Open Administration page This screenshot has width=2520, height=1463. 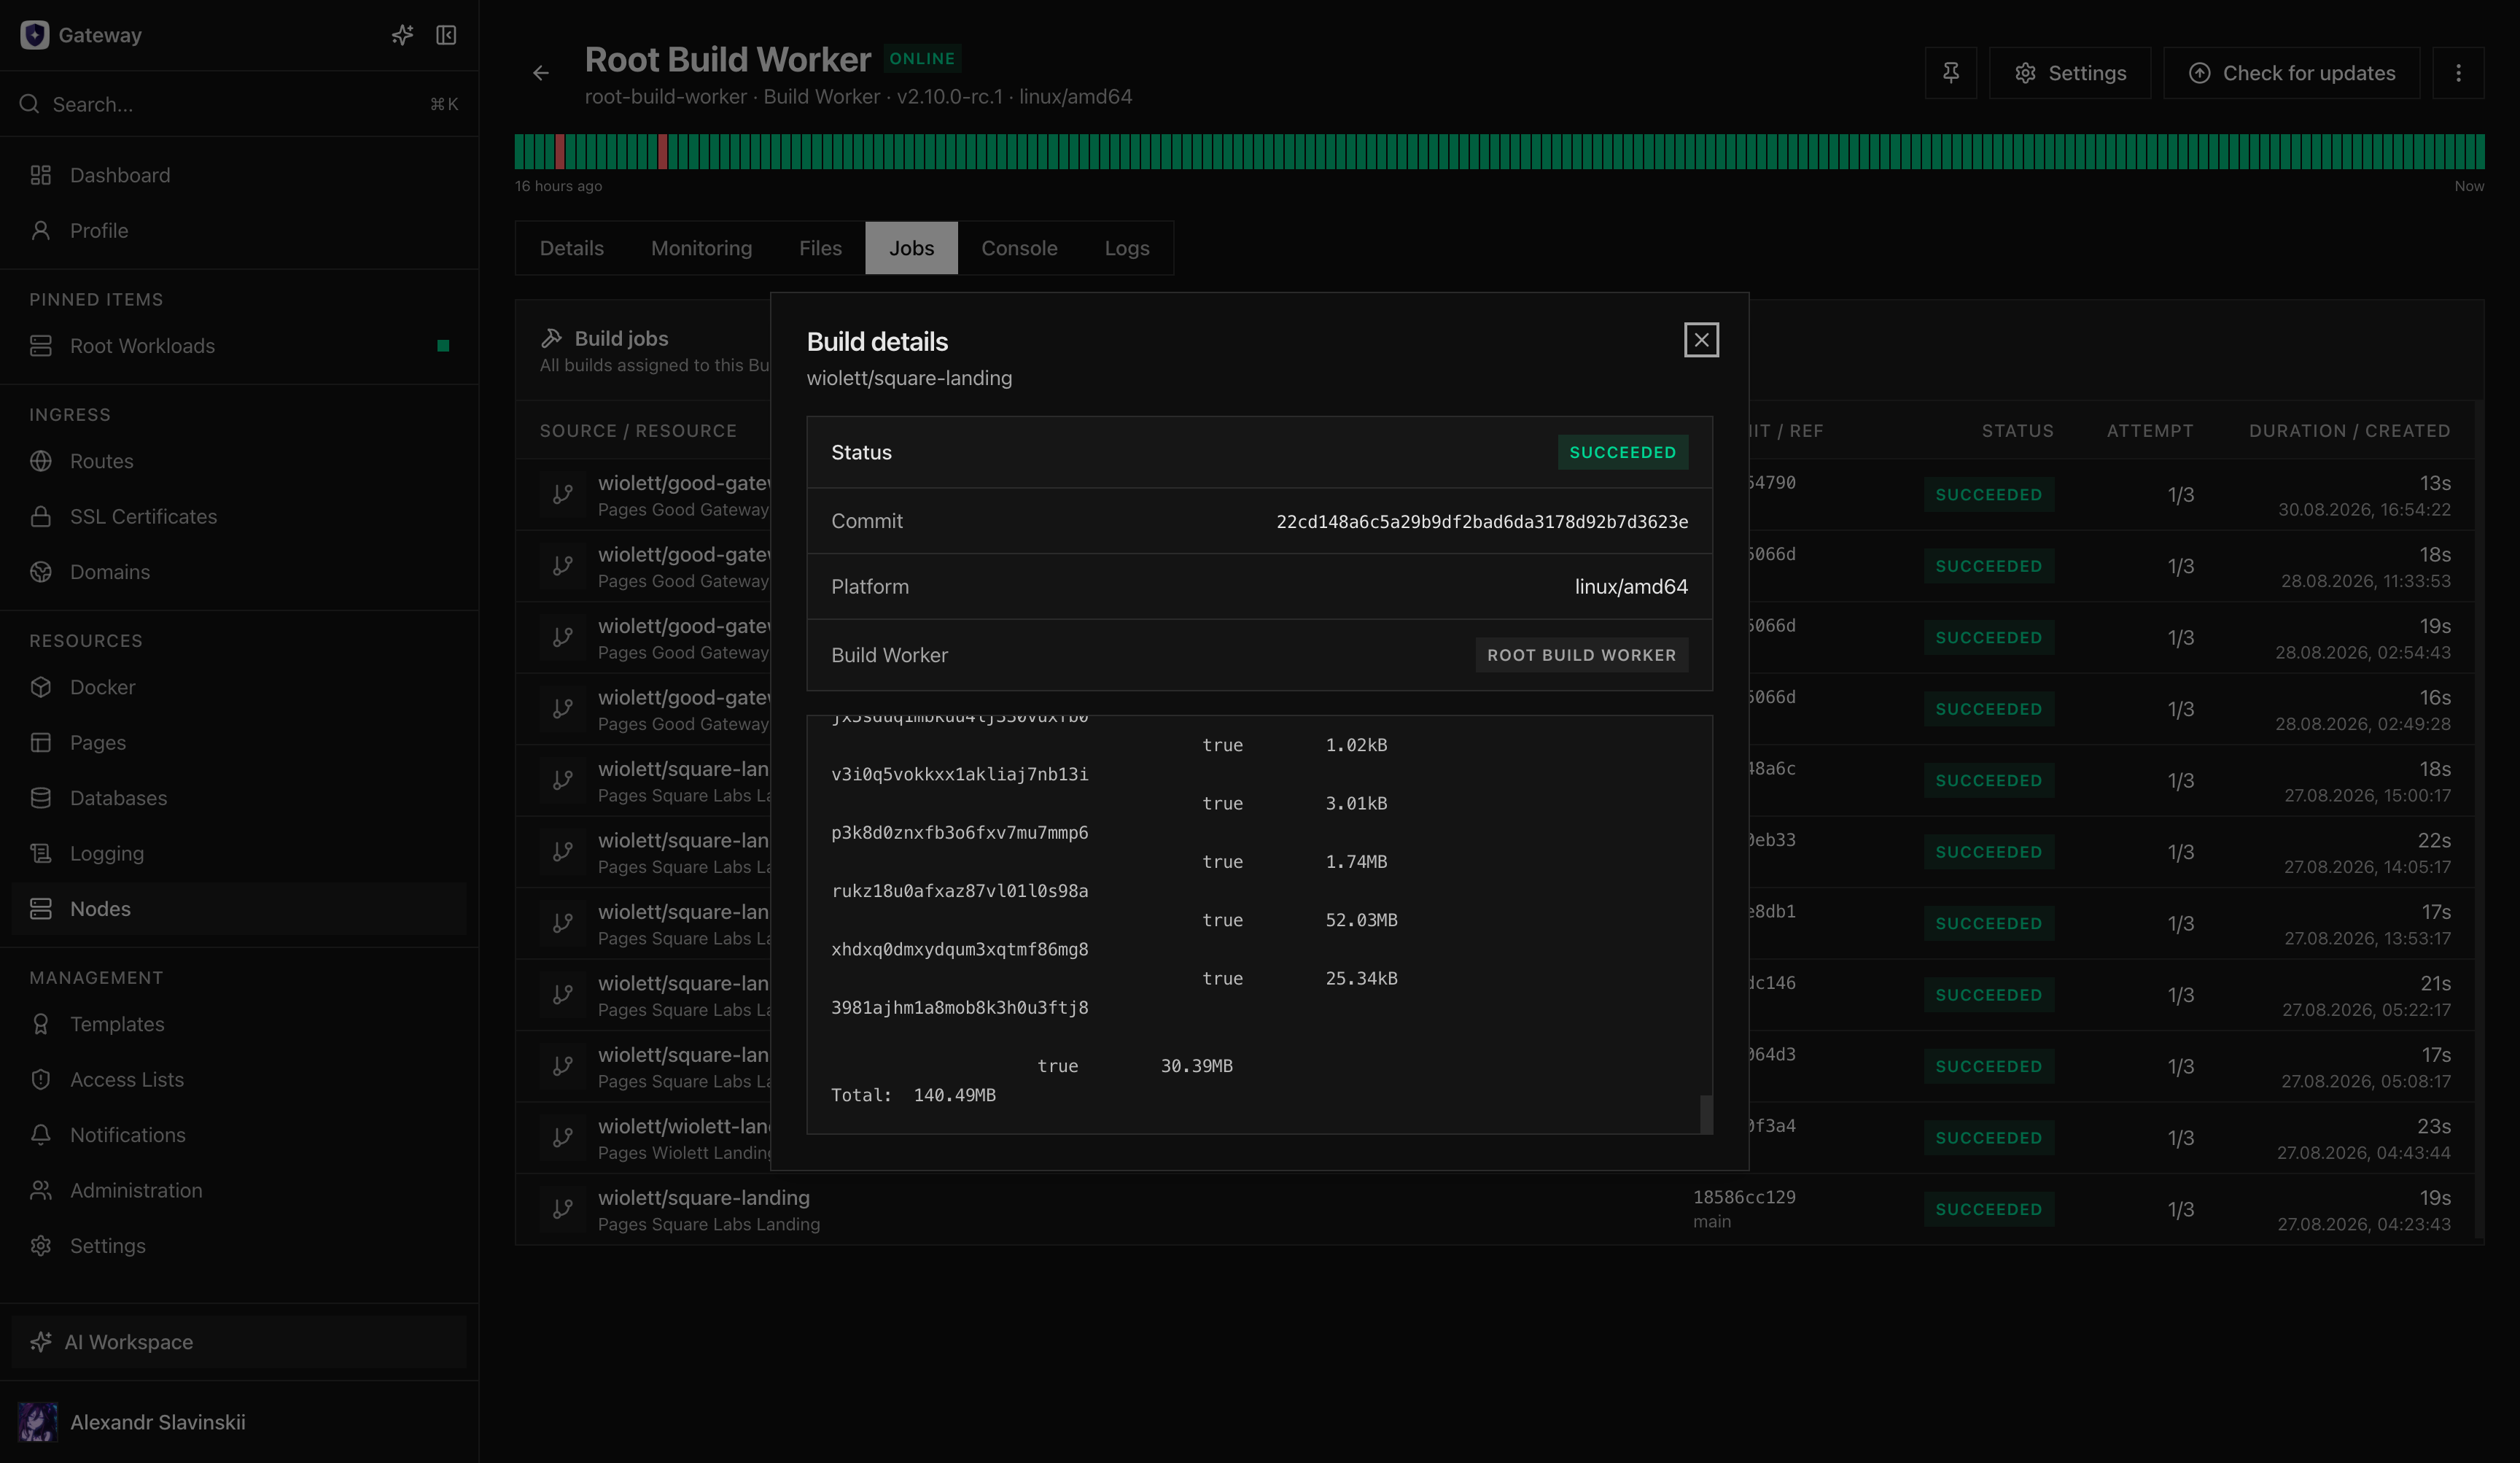click(x=239, y=1191)
